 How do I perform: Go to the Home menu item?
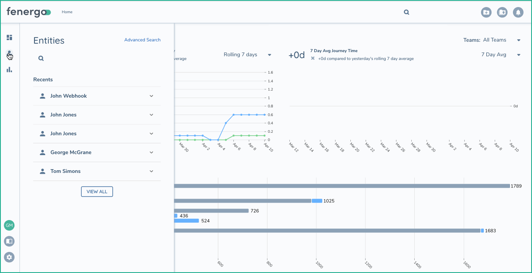click(67, 12)
